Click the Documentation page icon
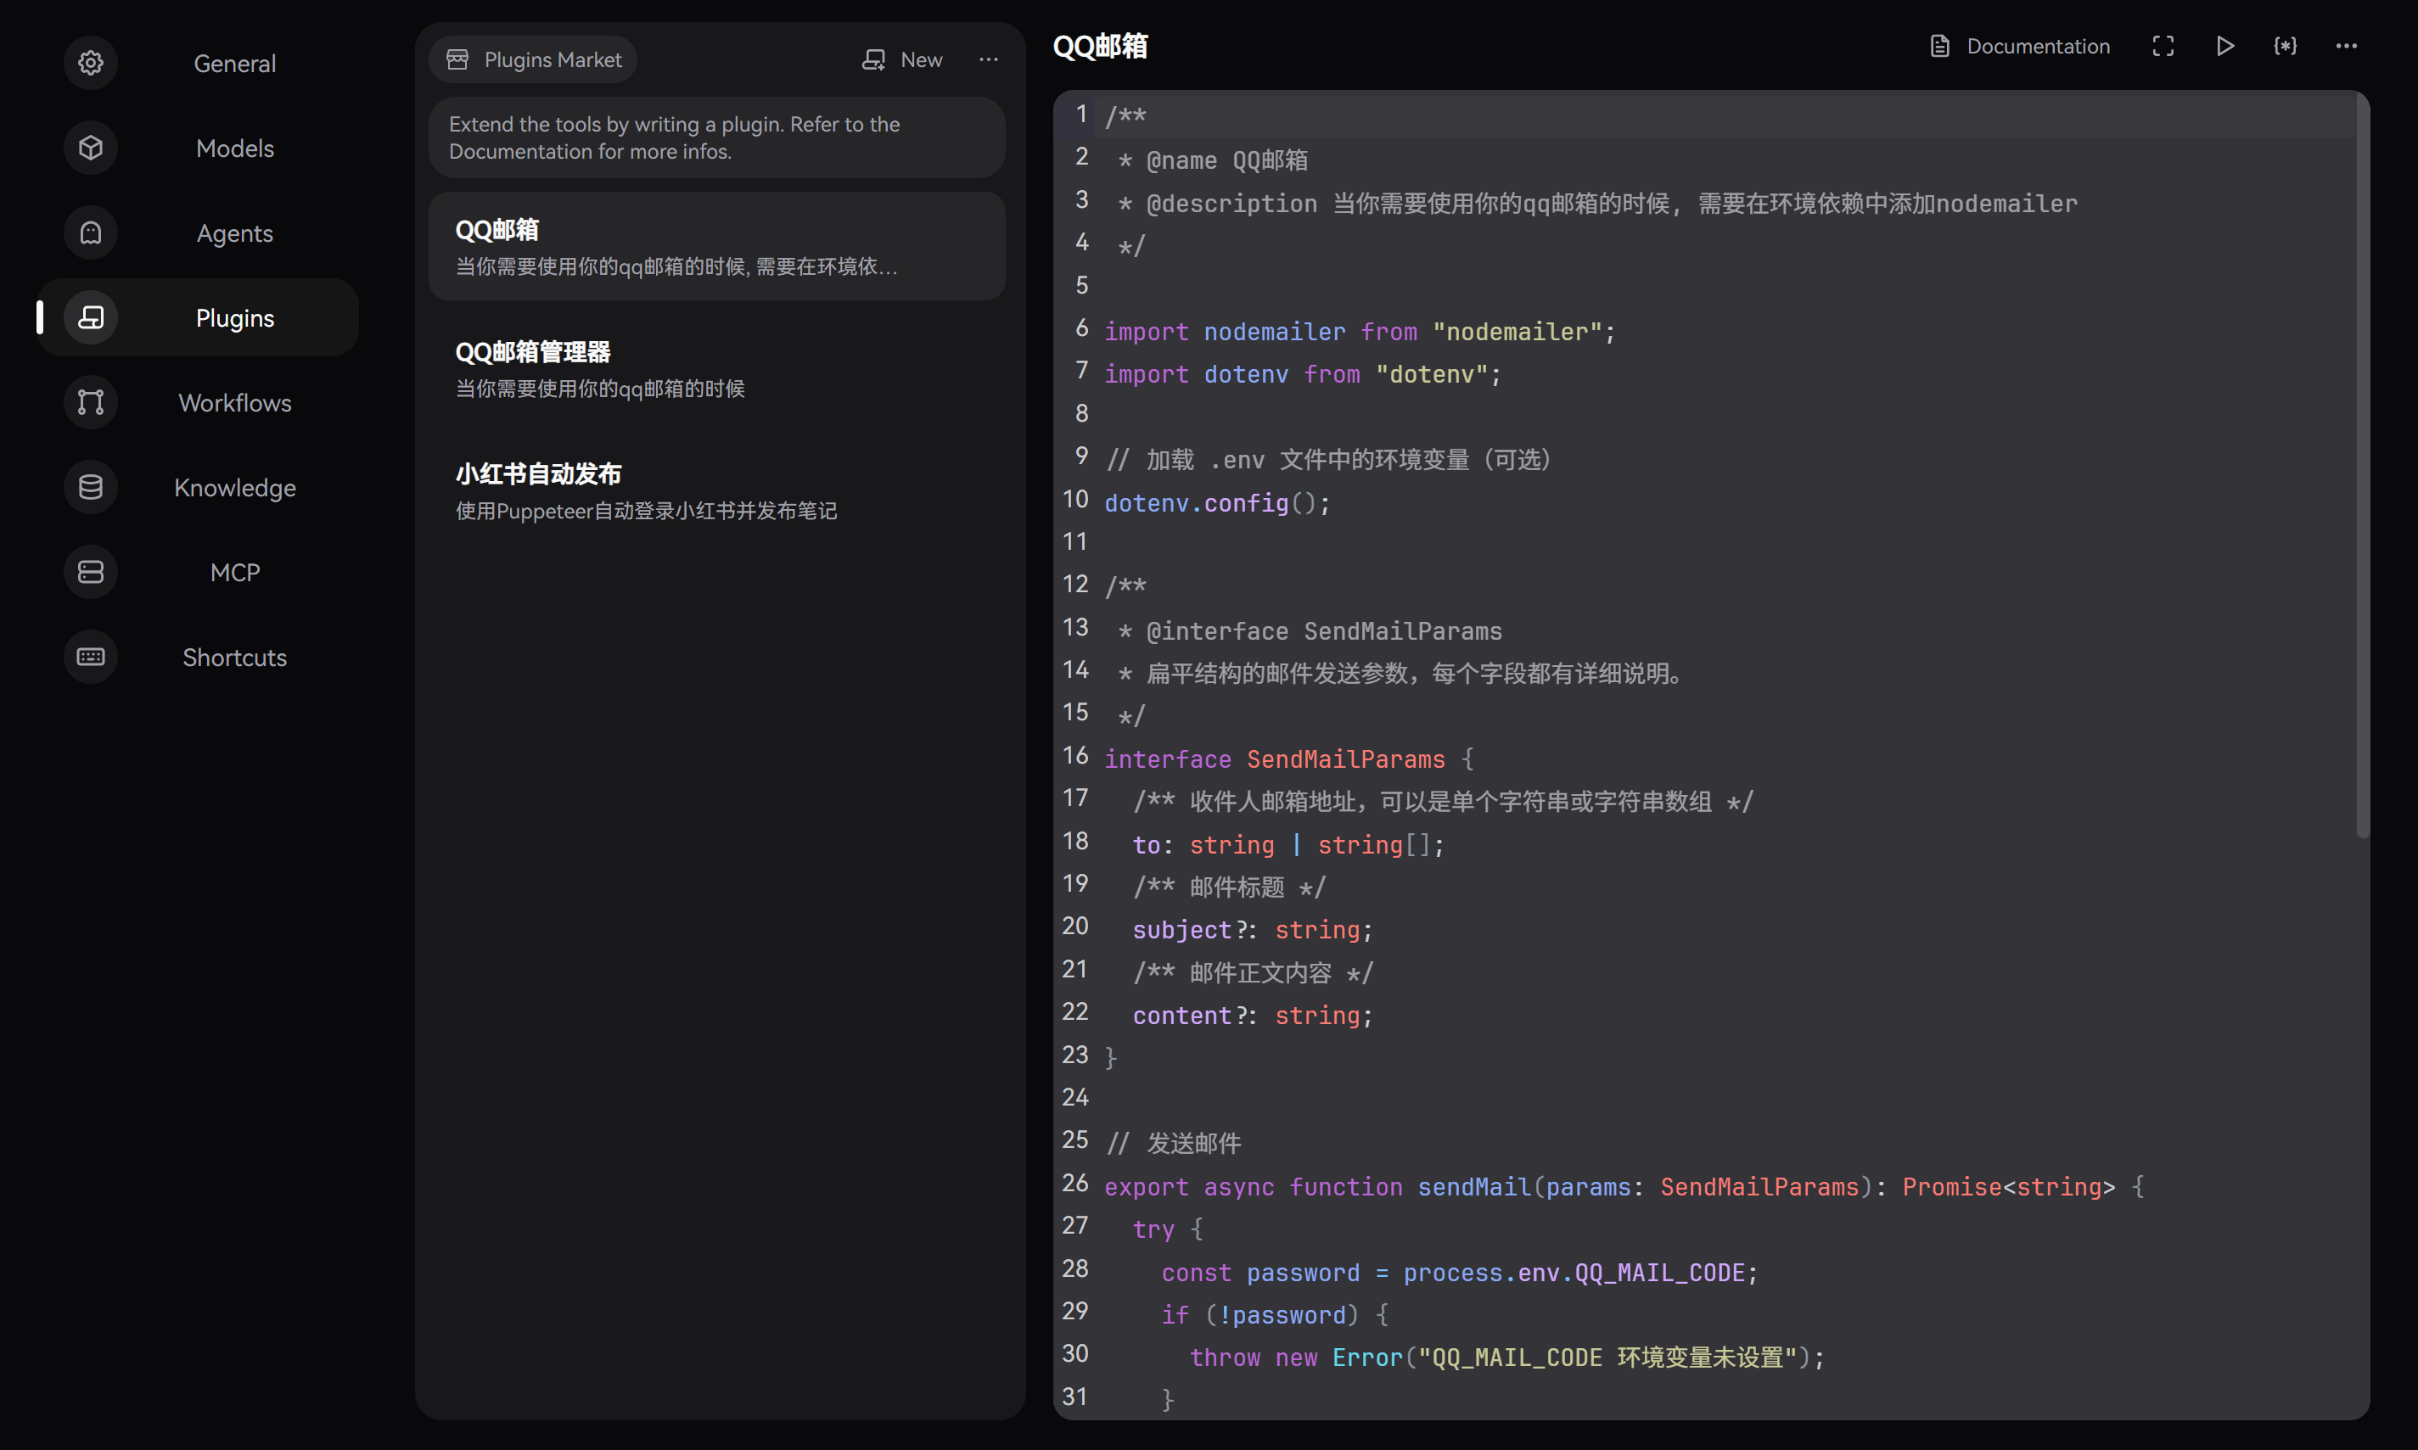Image resolution: width=2418 pixels, height=1450 pixels. tap(1940, 46)
